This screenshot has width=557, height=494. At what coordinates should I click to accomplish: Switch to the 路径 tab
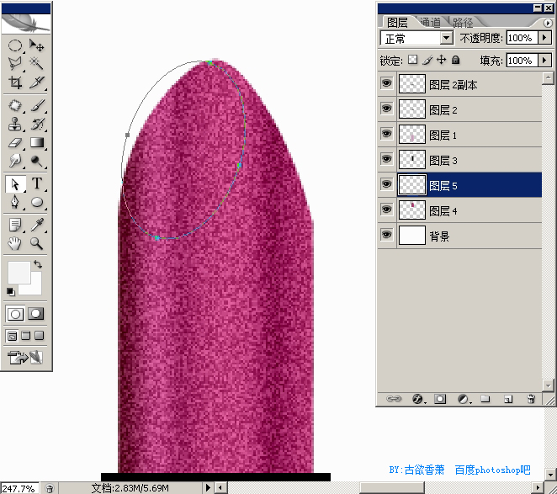(x=463, y=23)
